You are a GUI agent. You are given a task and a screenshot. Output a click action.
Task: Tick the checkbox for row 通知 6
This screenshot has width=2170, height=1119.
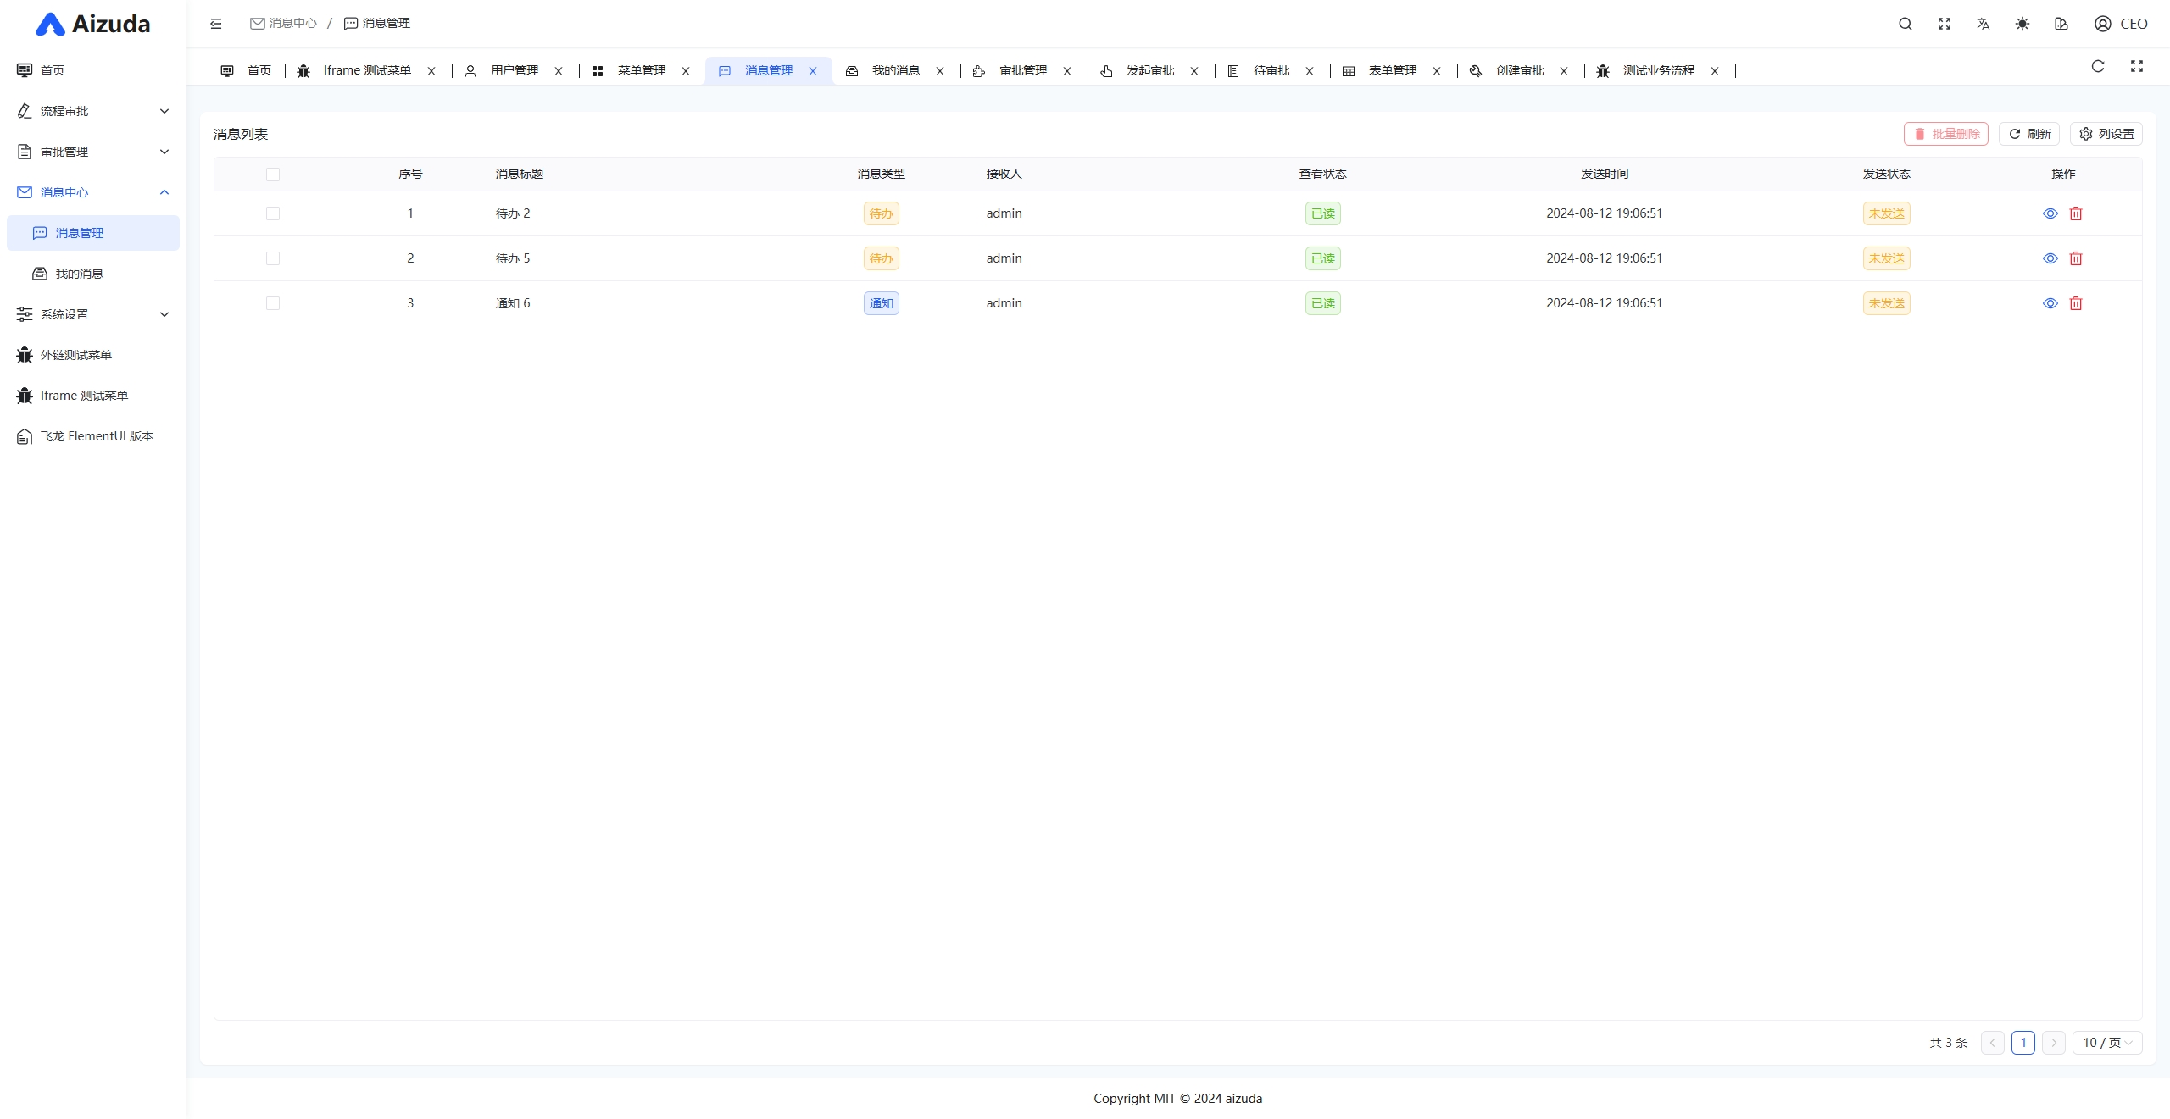click(272, 303)
